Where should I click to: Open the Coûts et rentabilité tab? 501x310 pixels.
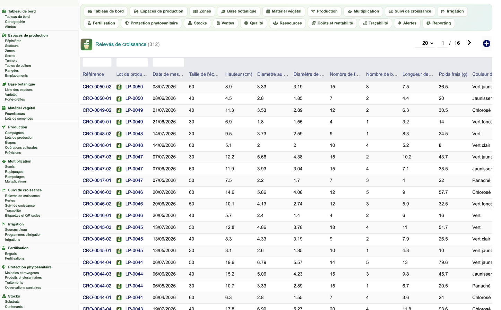332,23
